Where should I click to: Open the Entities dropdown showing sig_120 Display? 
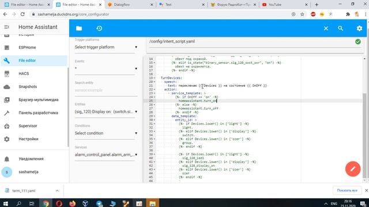(x=106, y=112)
